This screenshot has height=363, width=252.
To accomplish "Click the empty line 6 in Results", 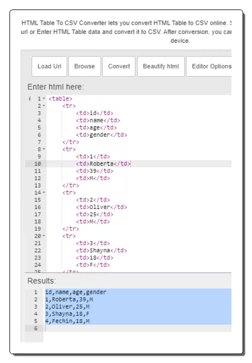I will click(x=138, y=328).
